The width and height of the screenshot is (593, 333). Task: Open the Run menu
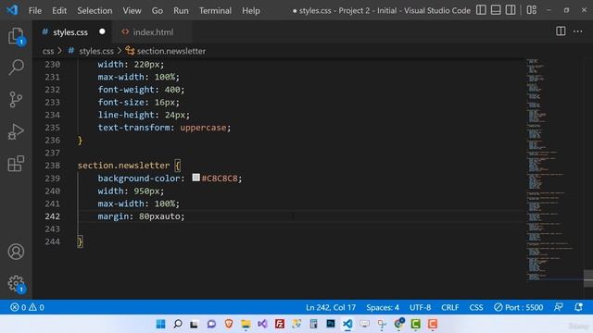[x=181, y=10]
